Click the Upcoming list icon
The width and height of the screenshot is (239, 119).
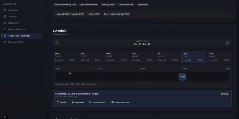click(x=5, y=23)
